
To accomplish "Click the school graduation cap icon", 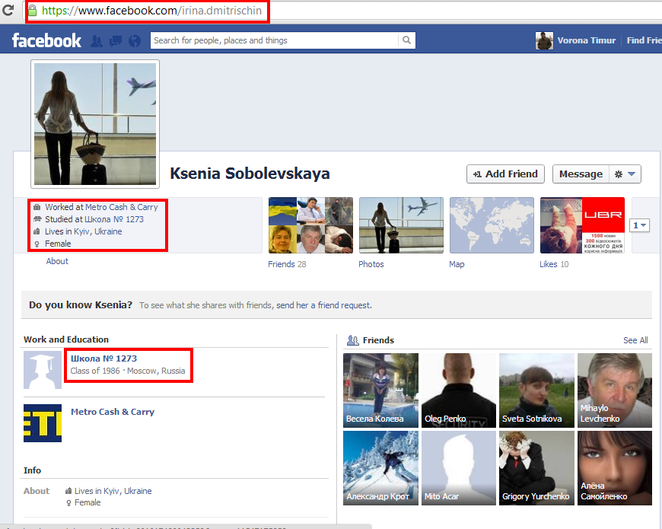I will (43, 370).
